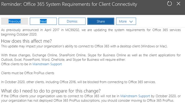
Task: Open the More dropdown menu
Action: point(126,21)
